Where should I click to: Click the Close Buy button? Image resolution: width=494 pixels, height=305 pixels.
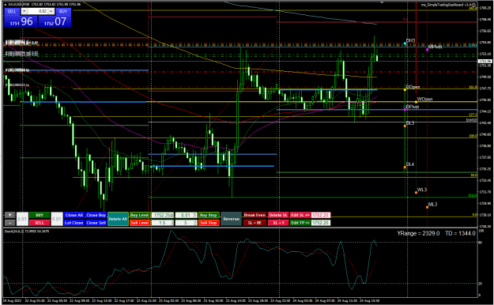pyautogui.click(x=96, y=215)
